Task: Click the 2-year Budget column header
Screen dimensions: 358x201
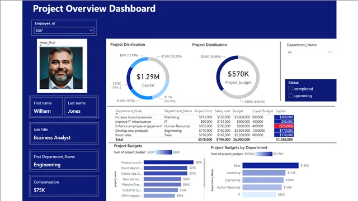Action: tap(262, 111)
